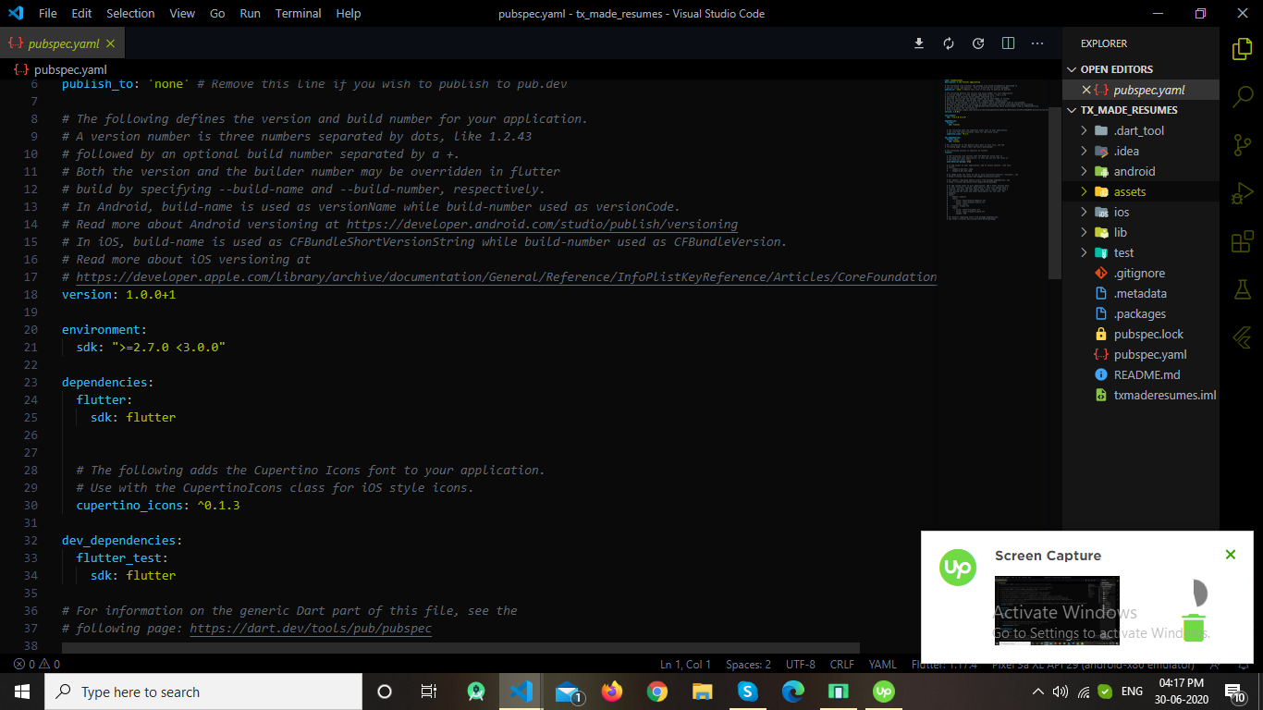Click the Get Packages download icon
This screenshot has width=1263, height=710.
(x=919, y=43)
